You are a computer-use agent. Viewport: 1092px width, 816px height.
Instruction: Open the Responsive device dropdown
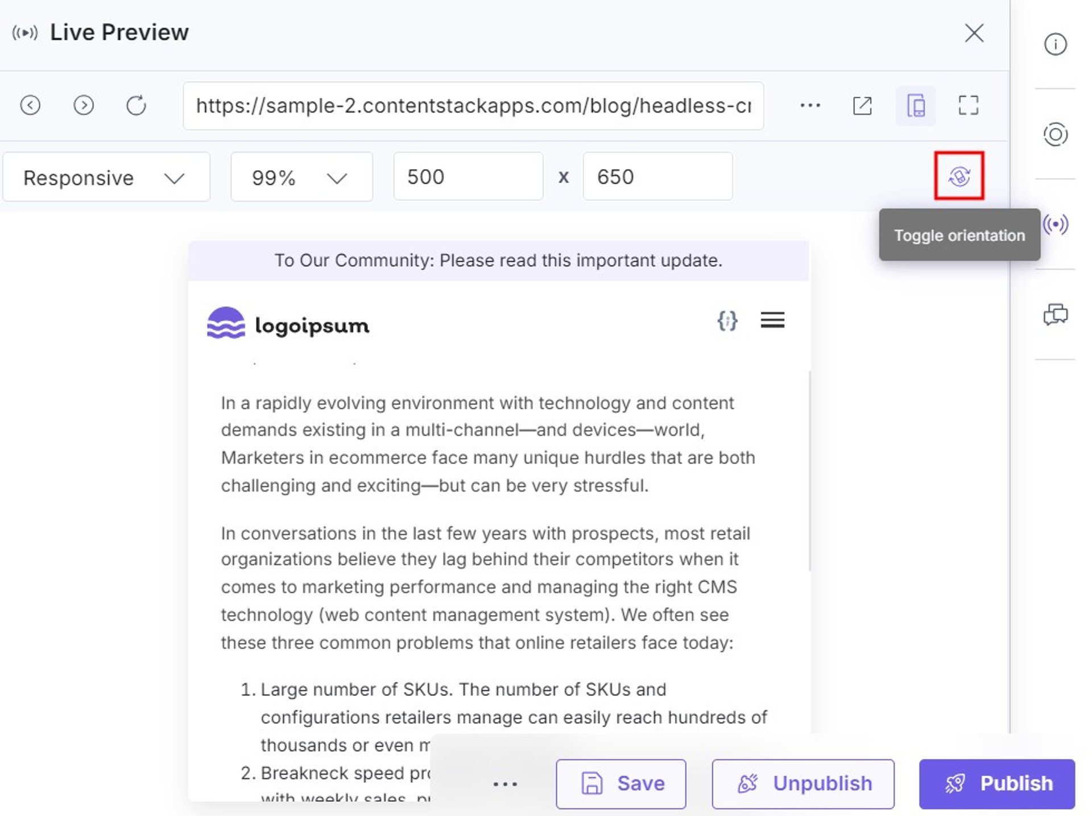pyautogui.click(x=106, y=177)
